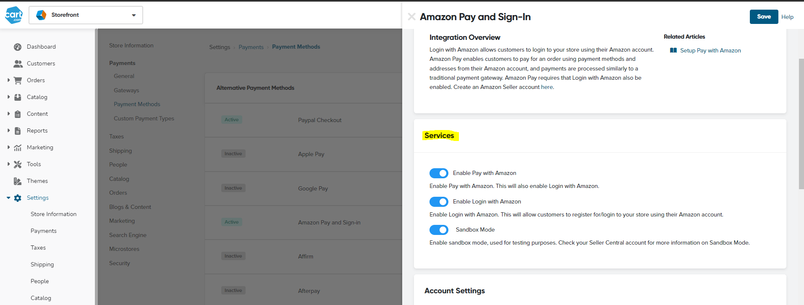This screenshot has height=305, width=804.
Task: Open Customers in the sidebar
Action: tap(41, 63)
